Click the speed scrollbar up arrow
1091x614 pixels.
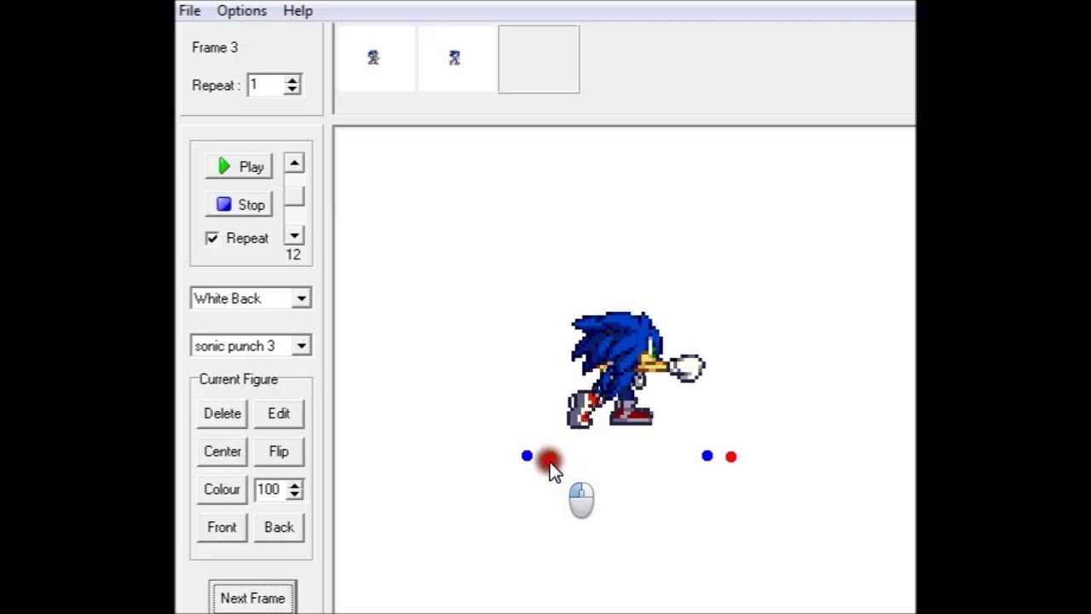pos(294,163)
